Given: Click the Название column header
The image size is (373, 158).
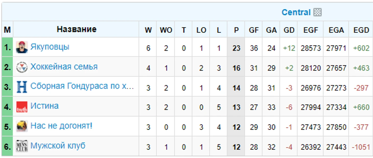Looking at the screenshot, I should click(x=76, y=29).
